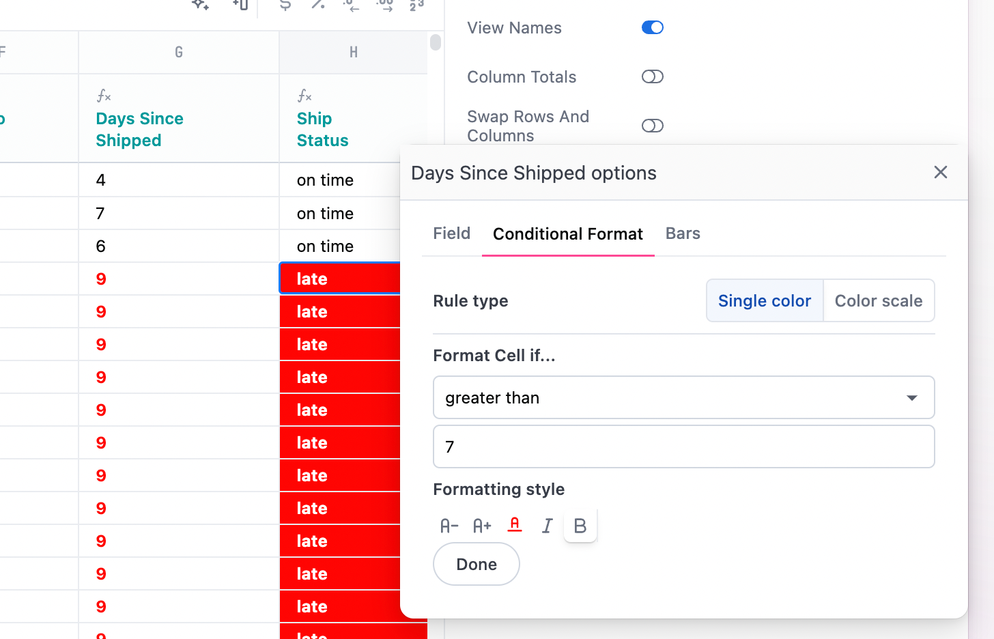The width and height of the screenshot is (994, 639).
Task: Apply italic formatting style
Action: (x=547, y=526)
